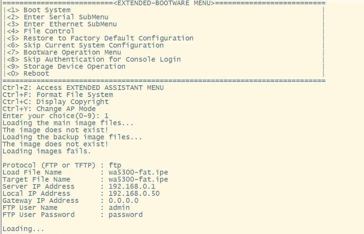
Task: Click the Ctrl+Y Change AP Mode line
Action: point(49,109)
